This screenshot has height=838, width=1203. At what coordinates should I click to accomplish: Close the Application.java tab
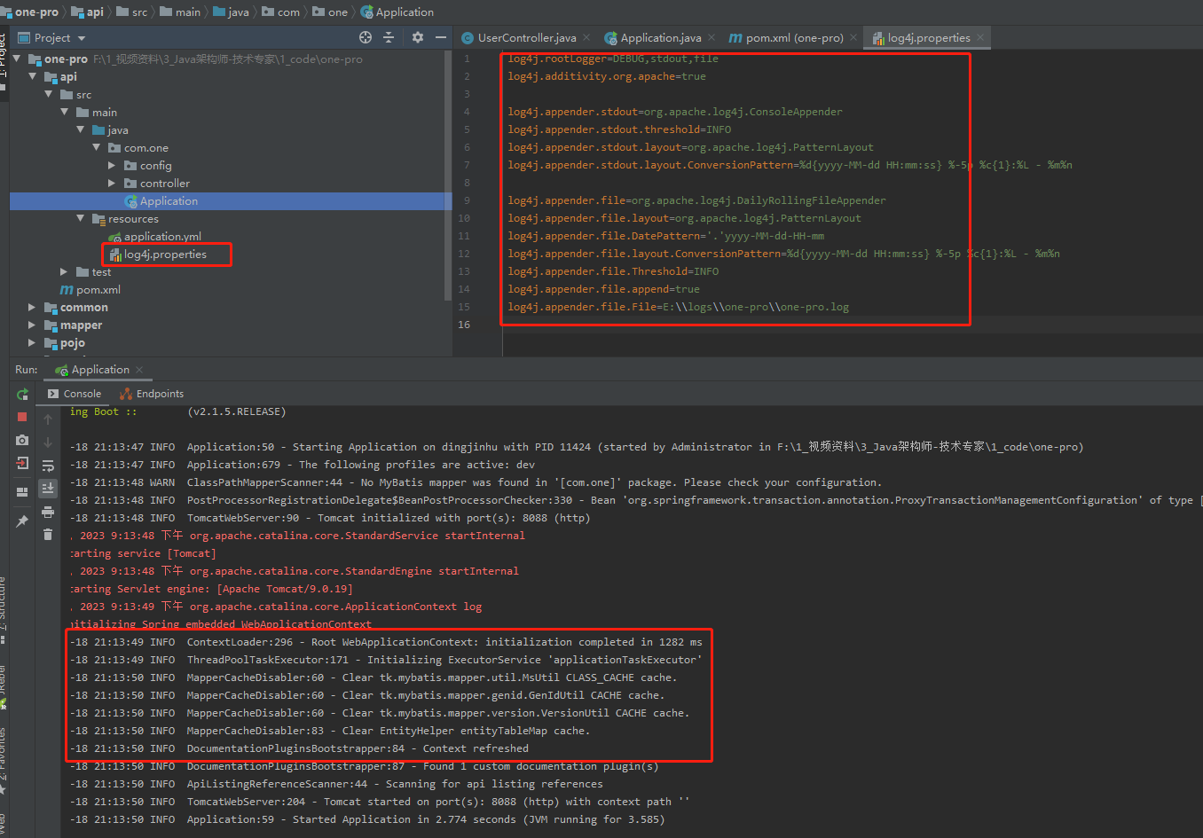click(712, 38)
